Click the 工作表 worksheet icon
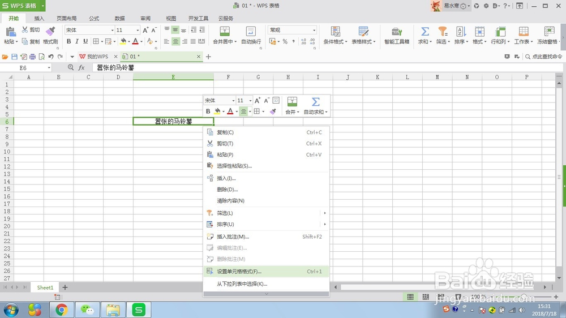566x318 pixels. click(x=524, y=31)
